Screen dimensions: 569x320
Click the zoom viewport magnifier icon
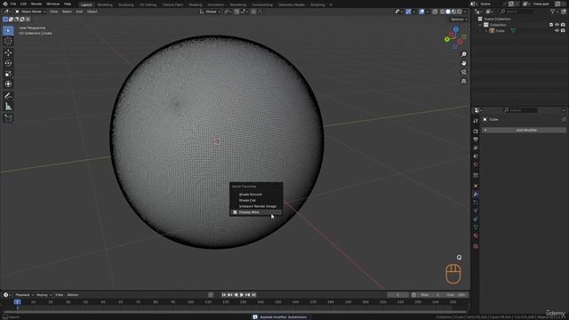(464, 54)
